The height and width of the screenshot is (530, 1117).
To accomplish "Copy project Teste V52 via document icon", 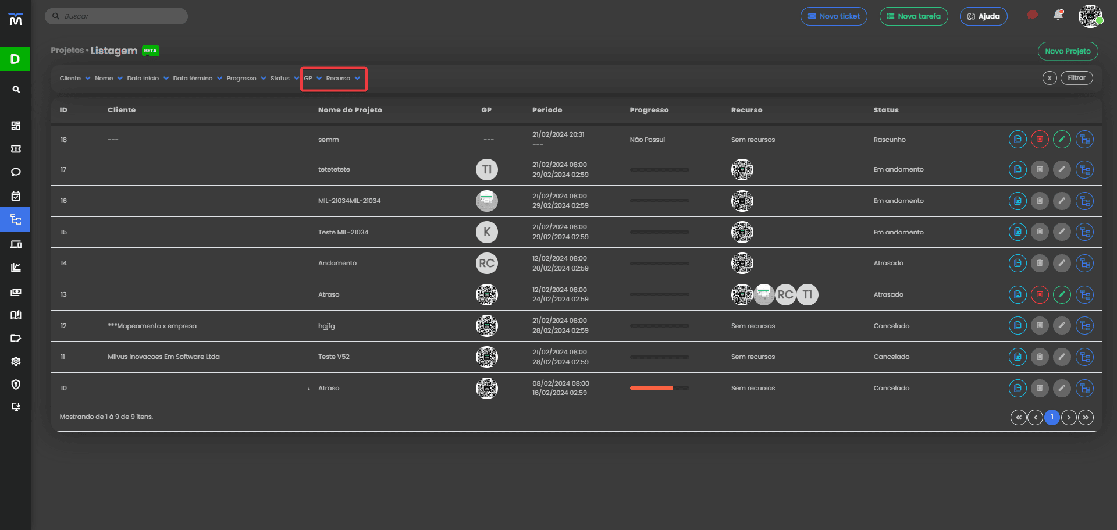I will click(x=1018, y=357).
